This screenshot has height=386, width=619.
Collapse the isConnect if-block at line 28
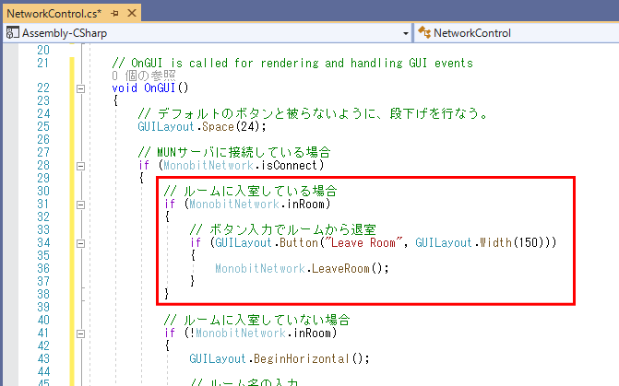[x=80, y=166]
